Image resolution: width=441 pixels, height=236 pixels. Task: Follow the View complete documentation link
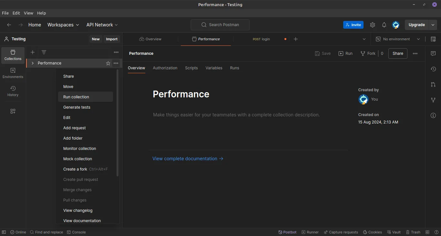[x=188, y=159]
